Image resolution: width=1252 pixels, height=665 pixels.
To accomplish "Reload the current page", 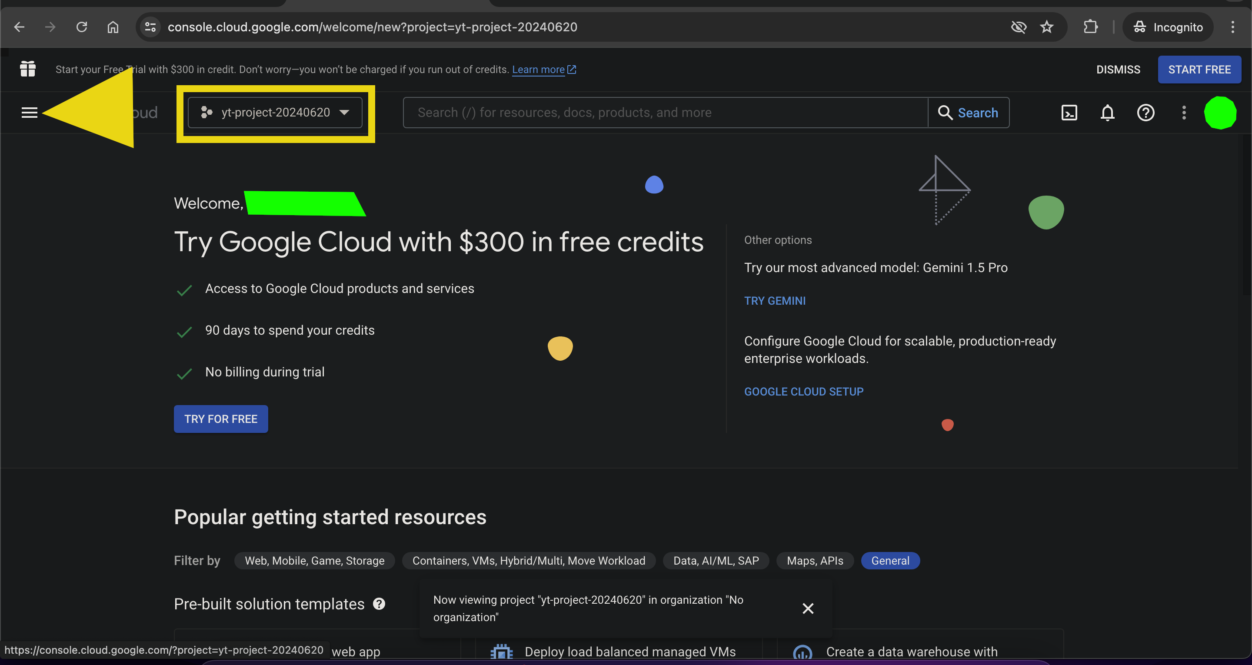I will pyautogui.click(x=82, y=27).
